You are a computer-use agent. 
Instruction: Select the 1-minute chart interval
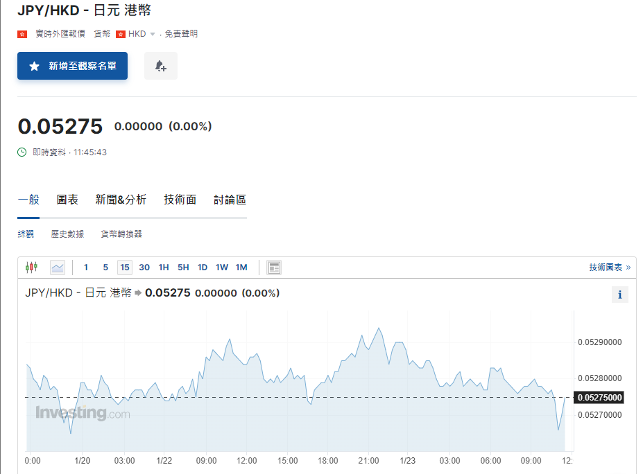coord(86,267)
